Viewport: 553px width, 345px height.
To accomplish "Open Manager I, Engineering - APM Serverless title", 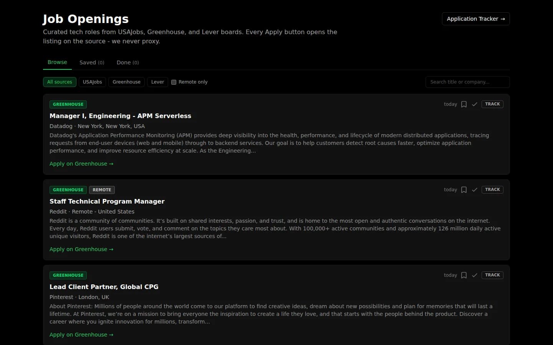I will [x=120, y=116].
